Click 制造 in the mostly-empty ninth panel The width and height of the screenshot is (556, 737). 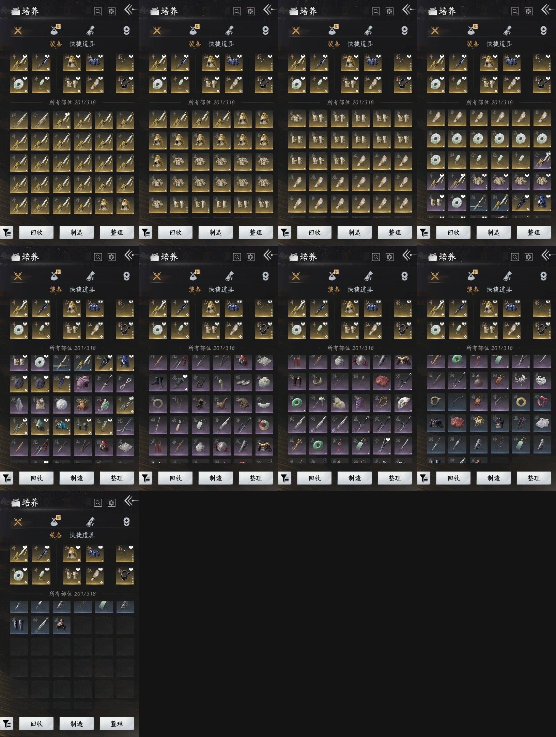76,724
